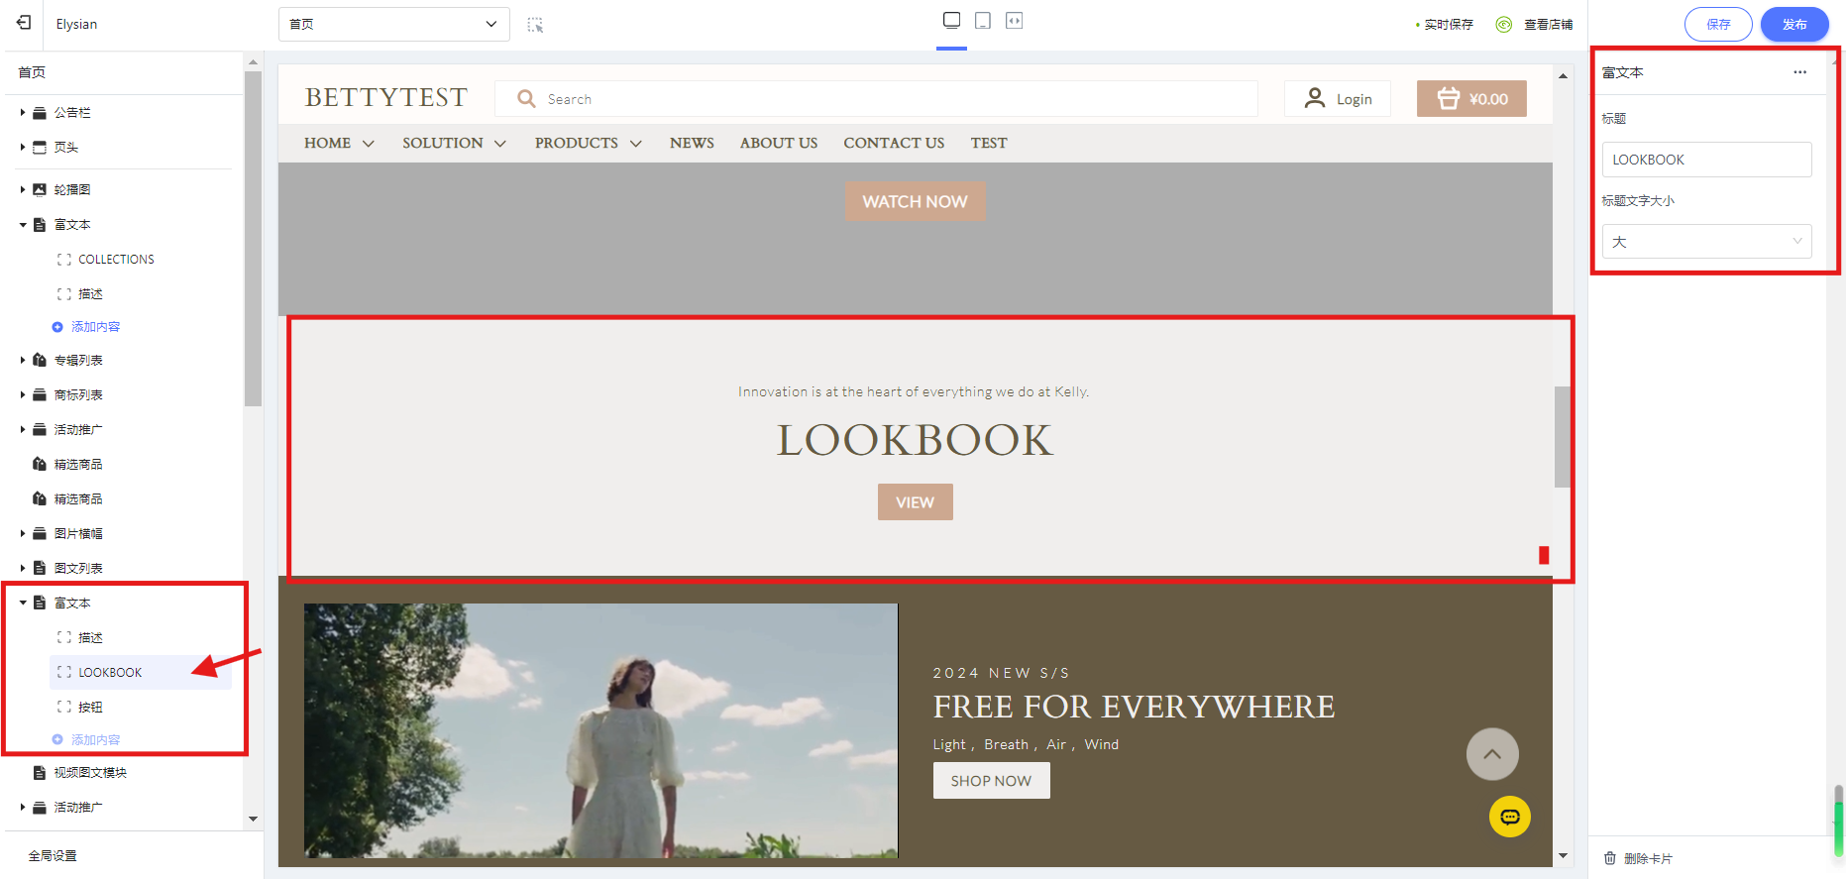1846x879 pixels.
Task: Open the 标题文字大小 size dropdown
Action: pyautogui.click(x=1706, y=242)
